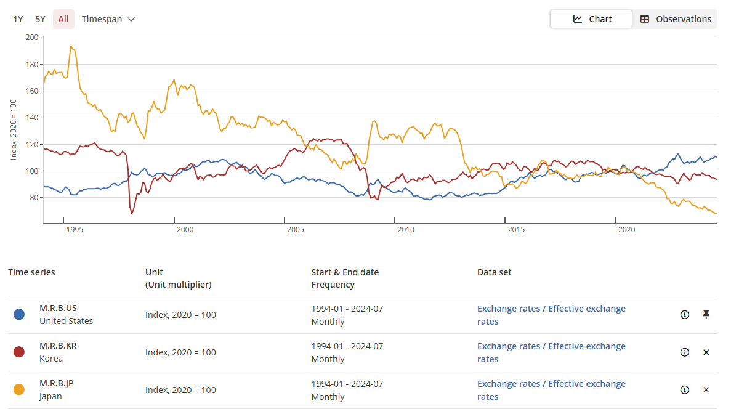Image resolution: width=731 pixels, height=414 pixels.
Task: Click the 2005 label on the x-axis
Action: click(296, 230)
